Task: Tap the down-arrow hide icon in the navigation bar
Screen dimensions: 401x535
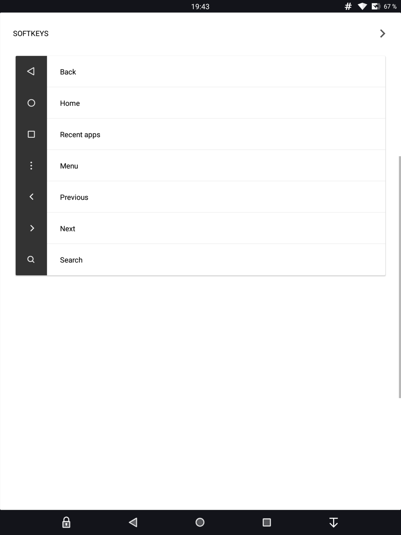Action: coord(333,522)
